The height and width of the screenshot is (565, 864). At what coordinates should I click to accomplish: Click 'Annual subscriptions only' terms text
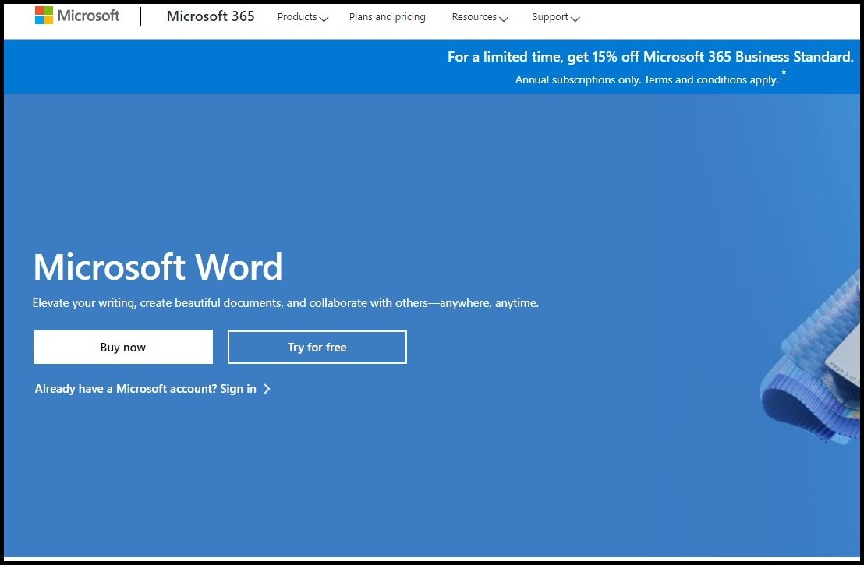pyautogui.click(x=646, y=79)
